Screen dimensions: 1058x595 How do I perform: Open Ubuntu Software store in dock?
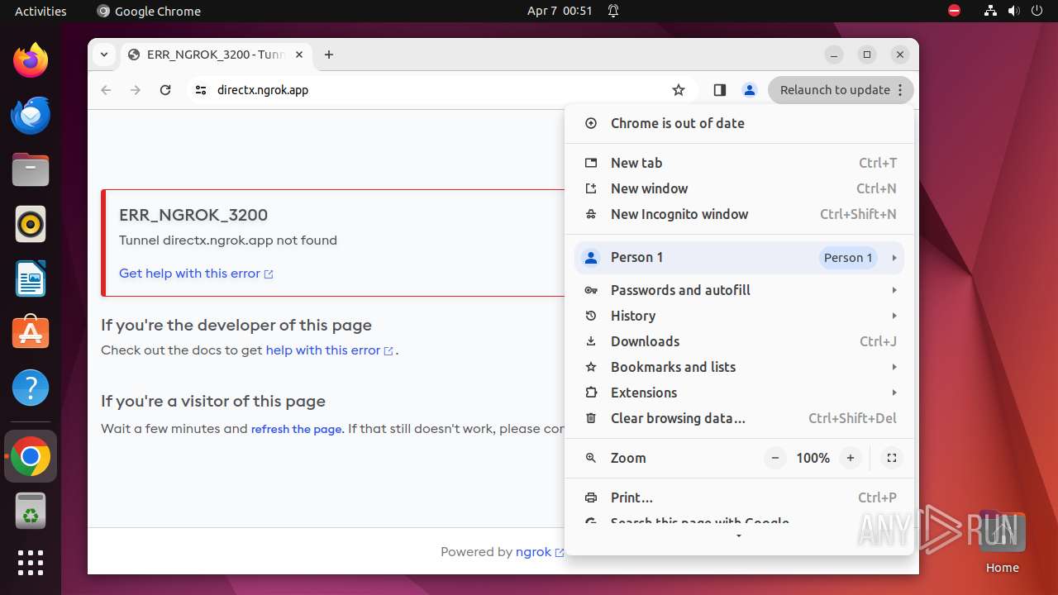pyautogui.click(x=31, y=333)
